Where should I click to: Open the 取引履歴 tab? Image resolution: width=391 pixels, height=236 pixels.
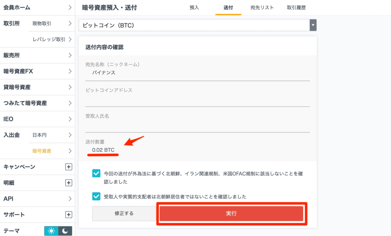click(x=296, y=7)
